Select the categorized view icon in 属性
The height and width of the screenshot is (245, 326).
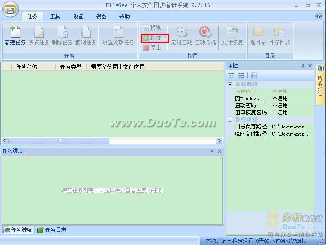[231, 75]
